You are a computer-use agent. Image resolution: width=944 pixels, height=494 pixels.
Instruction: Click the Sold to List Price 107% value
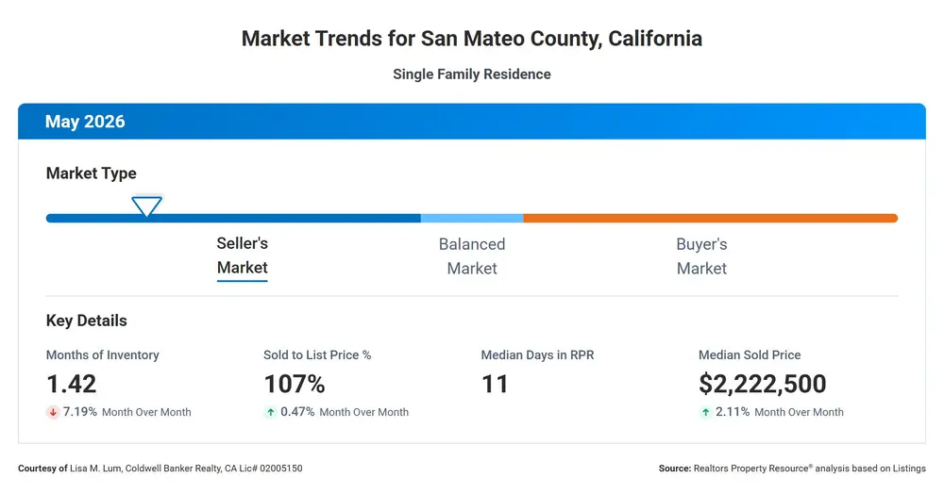pos(295,384)
